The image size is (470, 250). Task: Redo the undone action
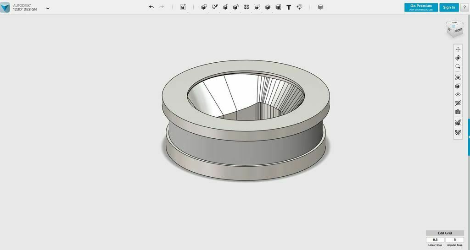coord(162,7)
